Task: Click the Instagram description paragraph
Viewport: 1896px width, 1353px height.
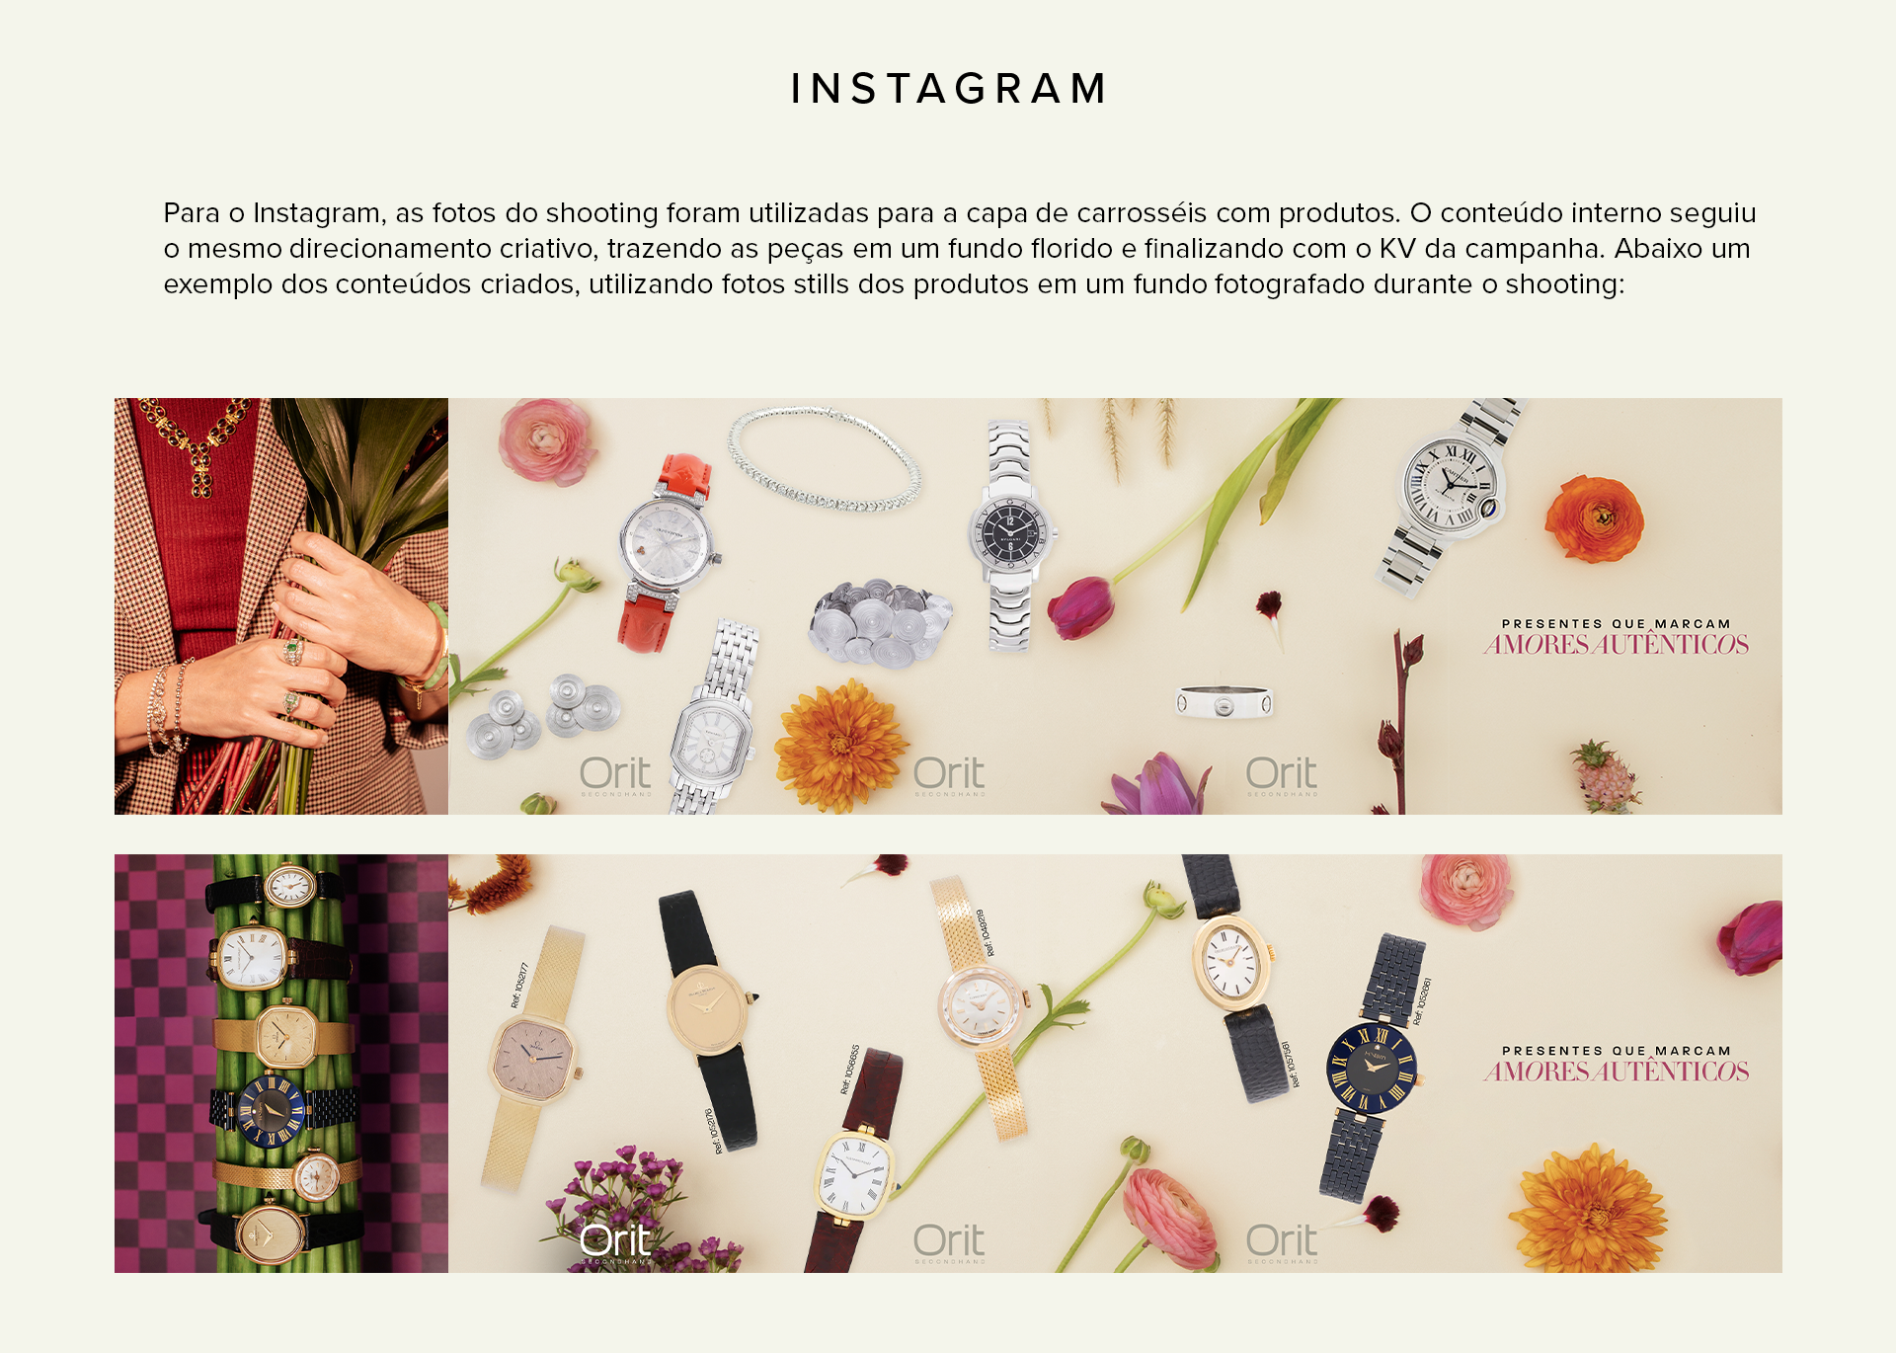Action: click(959, 248)
